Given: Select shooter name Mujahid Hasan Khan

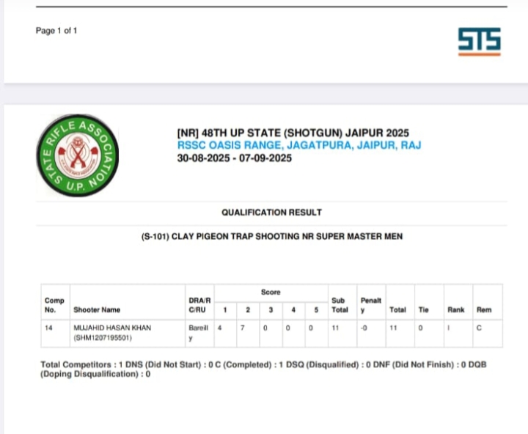Looking at the screenshot, I should point(111,328).
